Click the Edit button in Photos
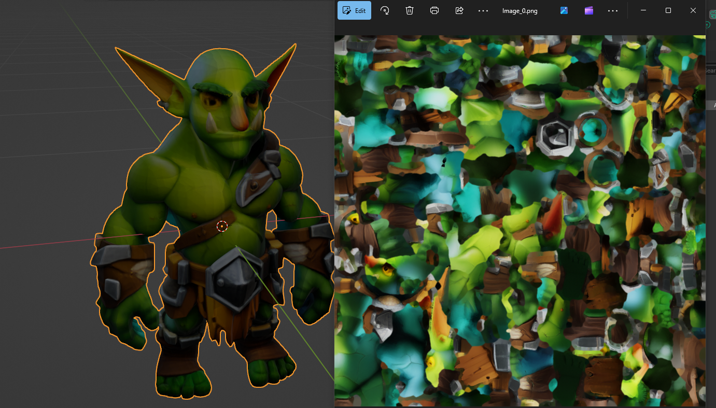Viewport: 716px width, 408px height. [354, 10]
